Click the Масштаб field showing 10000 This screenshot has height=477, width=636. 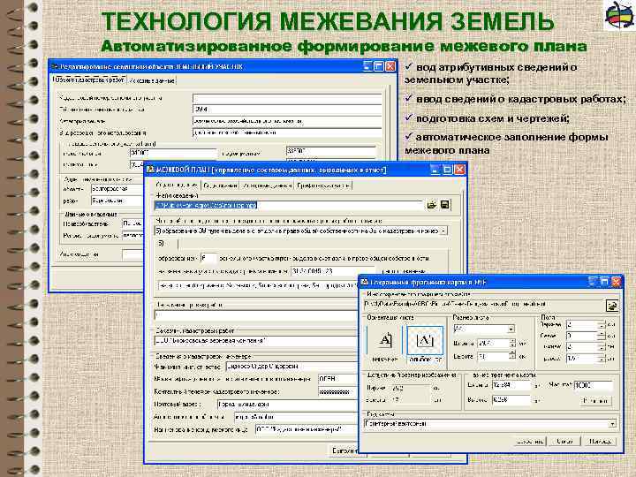(x=593, y=385)
